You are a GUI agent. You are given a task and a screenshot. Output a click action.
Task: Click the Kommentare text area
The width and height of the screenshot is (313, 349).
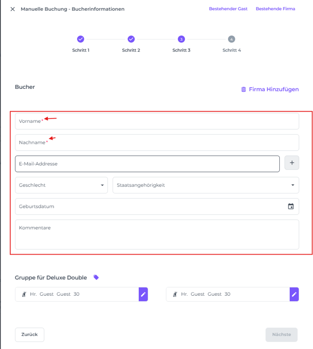(x=157, y=235)
